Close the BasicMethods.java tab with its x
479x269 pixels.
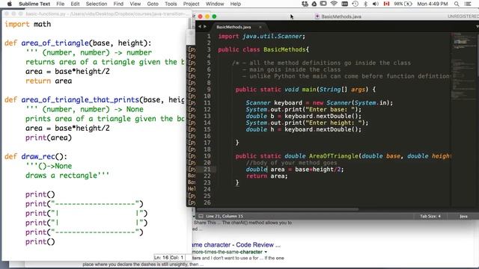coord(260,27)
